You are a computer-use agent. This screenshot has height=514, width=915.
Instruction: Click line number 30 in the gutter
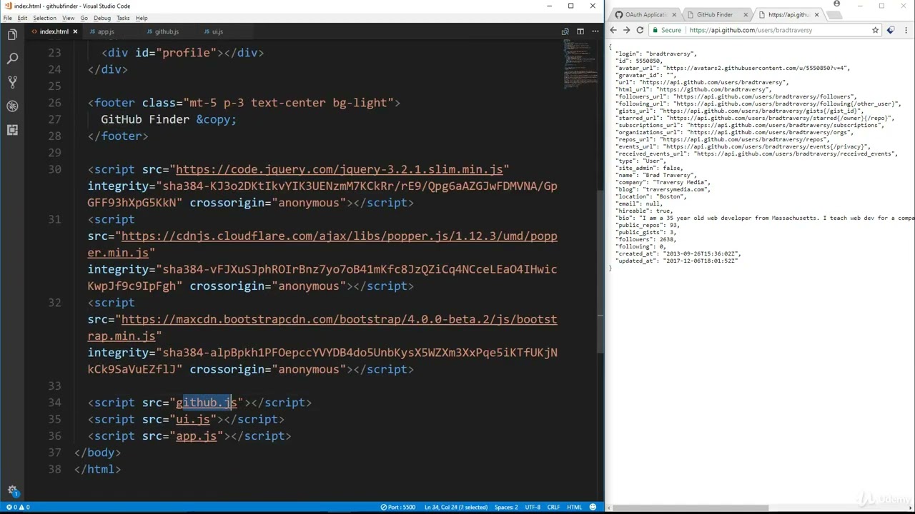click(x=54, y=169)
